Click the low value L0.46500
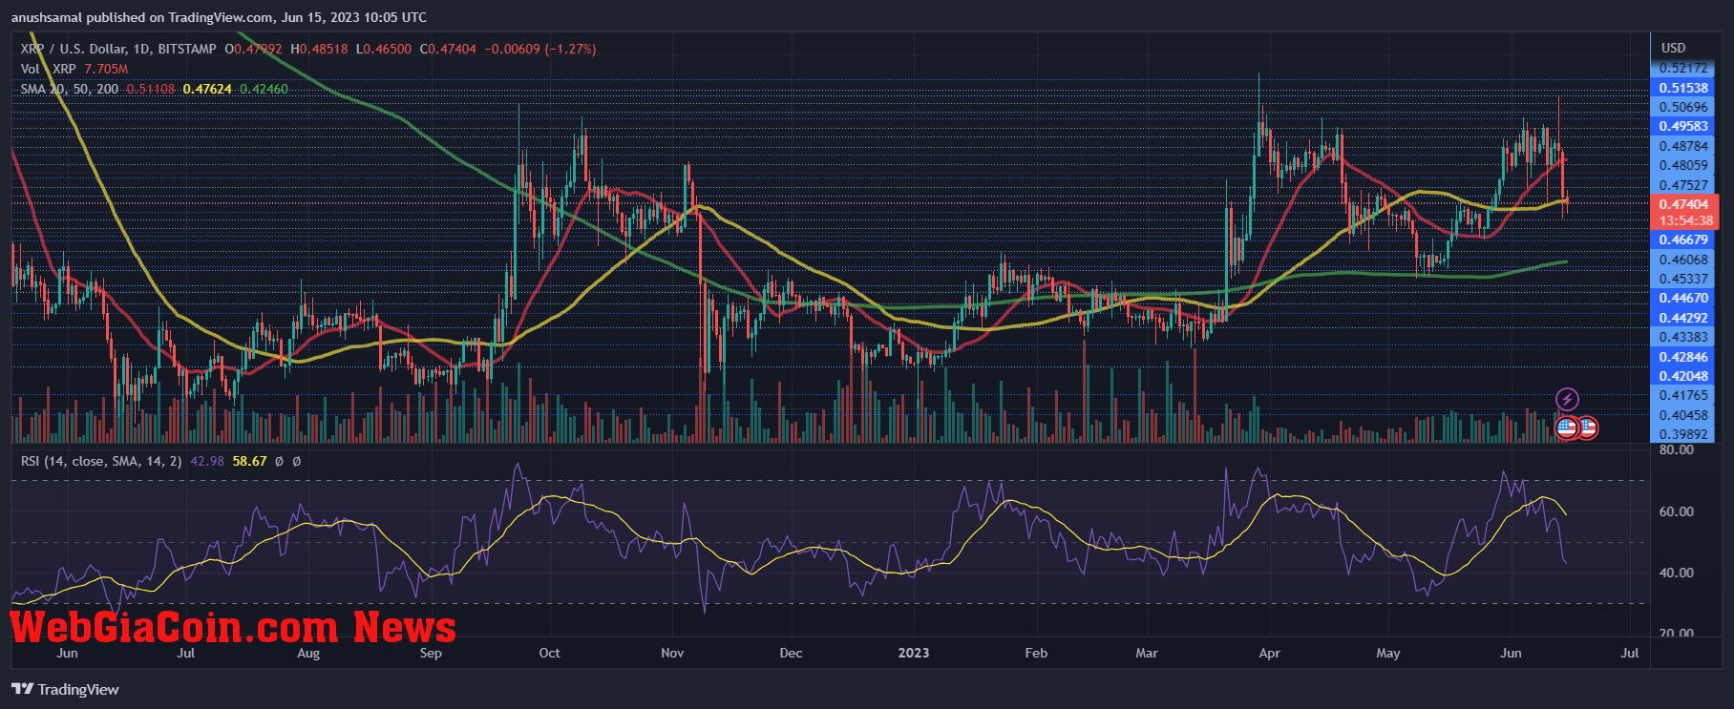 pyautogui.click(x=384, y=49)
